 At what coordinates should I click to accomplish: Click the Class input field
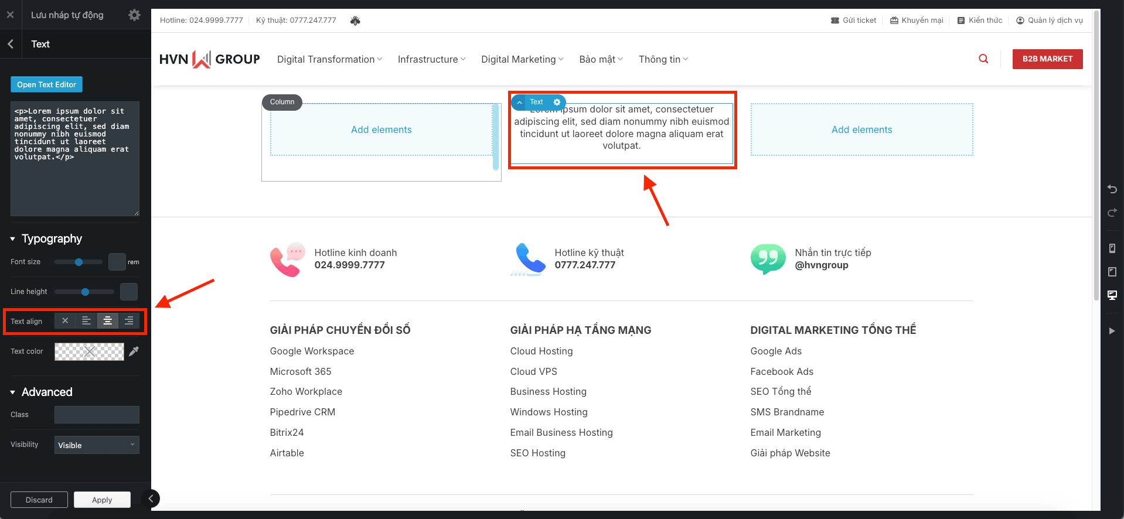97,415
